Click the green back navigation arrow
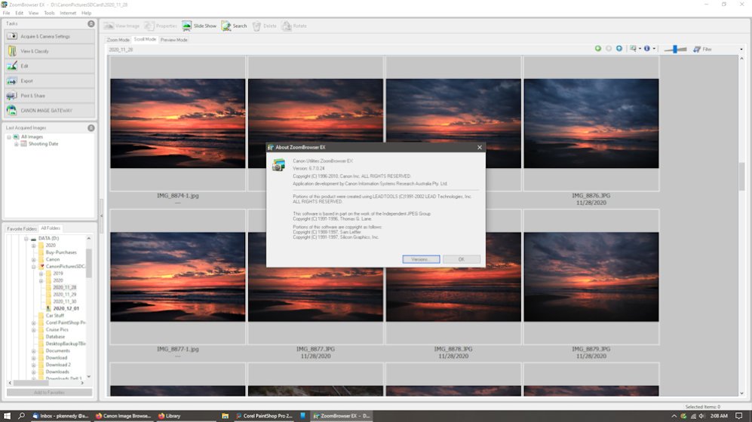 (x=598, y=49)
